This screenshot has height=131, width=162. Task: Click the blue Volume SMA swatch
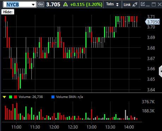pos(53,97)
